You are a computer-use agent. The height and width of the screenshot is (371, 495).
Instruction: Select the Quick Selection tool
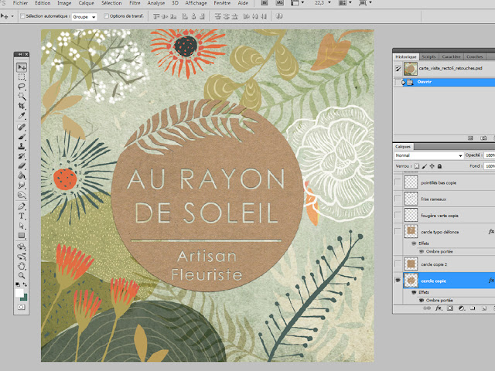pos(22,96)
